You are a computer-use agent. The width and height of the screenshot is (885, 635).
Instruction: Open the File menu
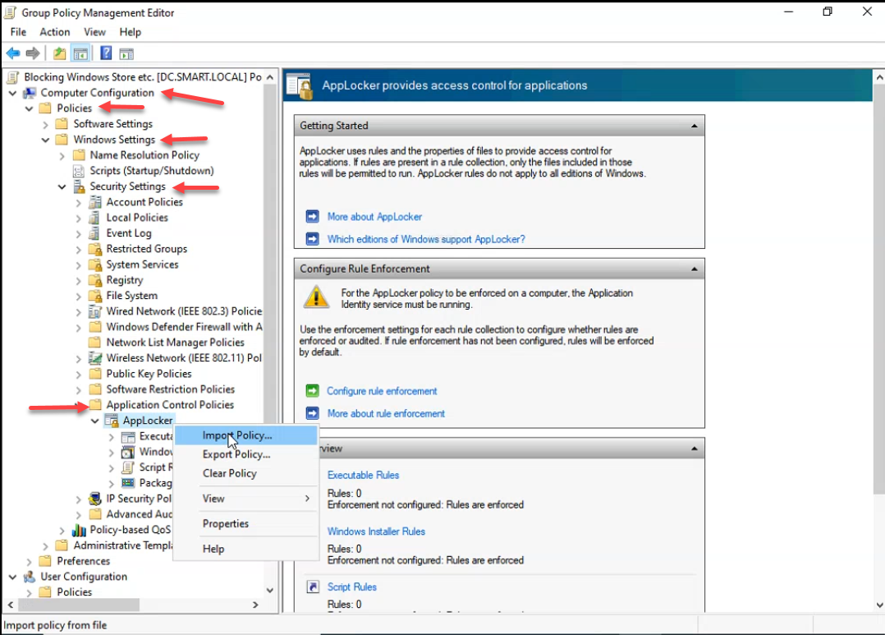pos(18,32)
